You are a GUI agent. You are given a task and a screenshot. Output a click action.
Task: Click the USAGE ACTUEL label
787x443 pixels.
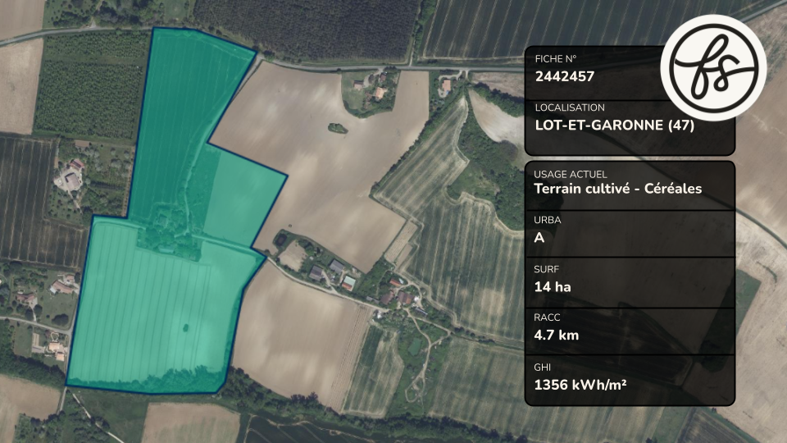click(571, 174)
